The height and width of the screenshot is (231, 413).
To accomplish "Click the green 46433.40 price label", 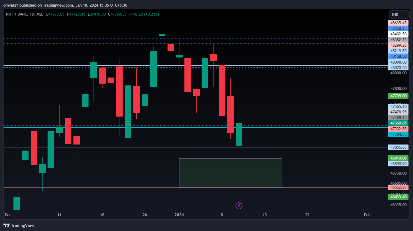I will click(398, 197).
